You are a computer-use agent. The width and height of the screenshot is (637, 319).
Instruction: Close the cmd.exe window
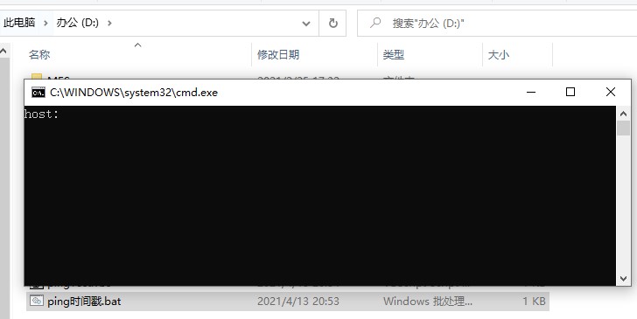click(610, 92)
